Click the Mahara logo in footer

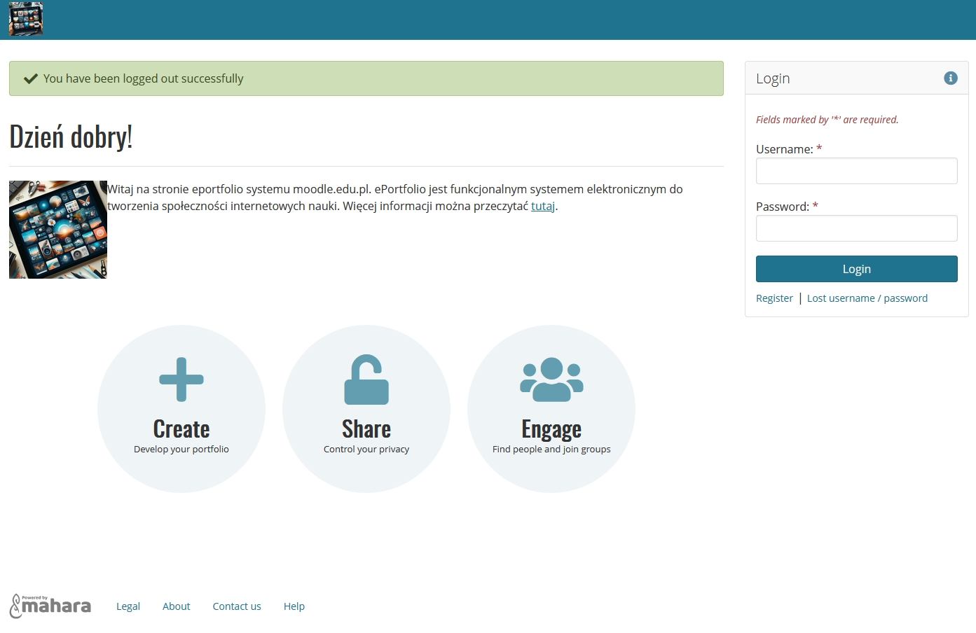[x=50, y=606]
